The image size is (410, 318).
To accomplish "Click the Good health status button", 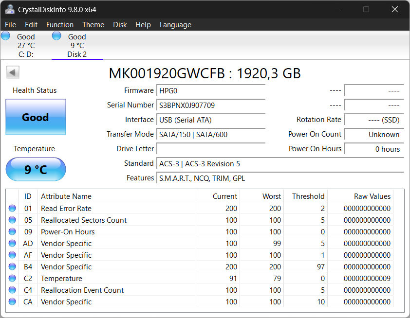I will tap(36, 117).
